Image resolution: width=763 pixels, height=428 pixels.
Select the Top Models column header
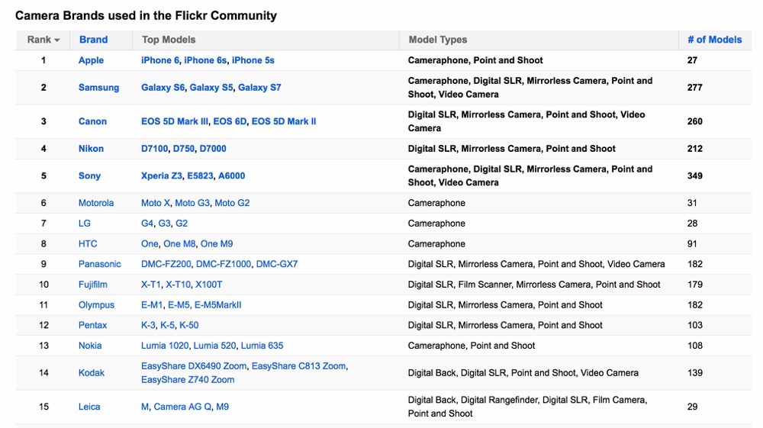(169, 40)
